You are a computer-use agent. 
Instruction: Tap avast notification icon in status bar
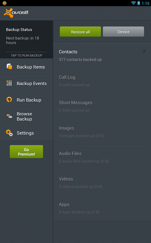pyautogui.click(x=4, y=3)
